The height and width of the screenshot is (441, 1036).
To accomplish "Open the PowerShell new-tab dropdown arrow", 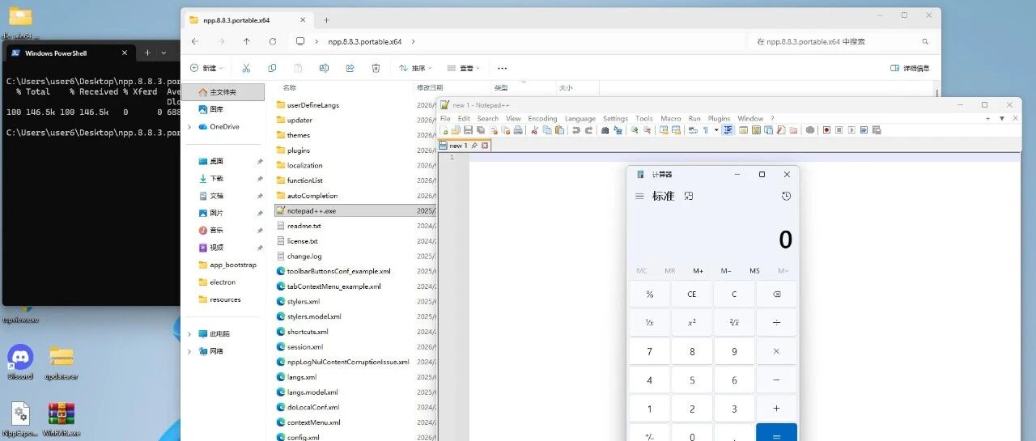I will coord(164,53).
